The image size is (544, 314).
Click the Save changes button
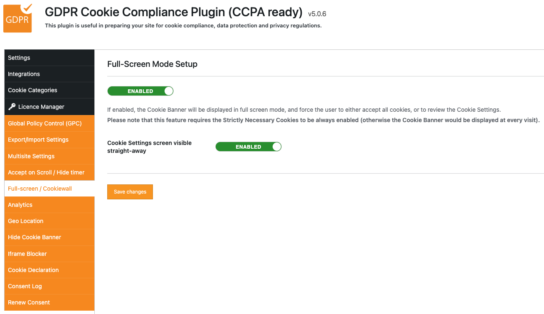click(x=130, y=192)
